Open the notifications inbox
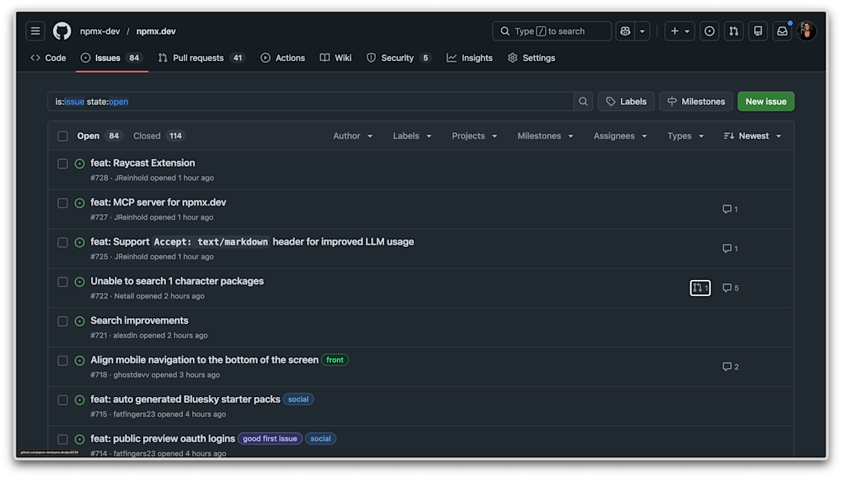842x478 pixels. (x=782, y=31)
